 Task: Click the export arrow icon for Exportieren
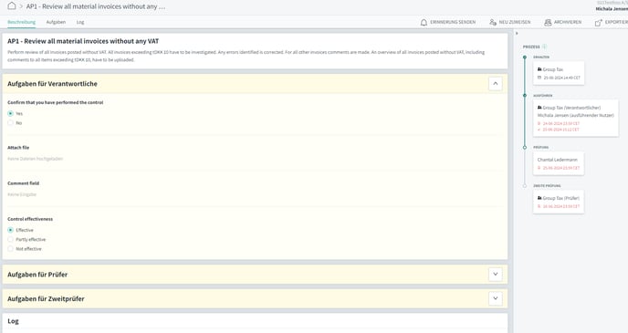click(x=599, y=23)
